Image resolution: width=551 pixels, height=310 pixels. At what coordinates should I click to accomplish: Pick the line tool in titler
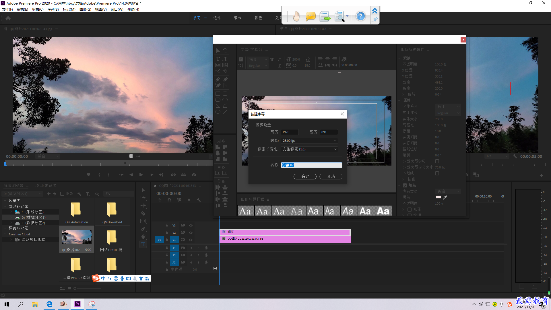click(x=225, y=112)
